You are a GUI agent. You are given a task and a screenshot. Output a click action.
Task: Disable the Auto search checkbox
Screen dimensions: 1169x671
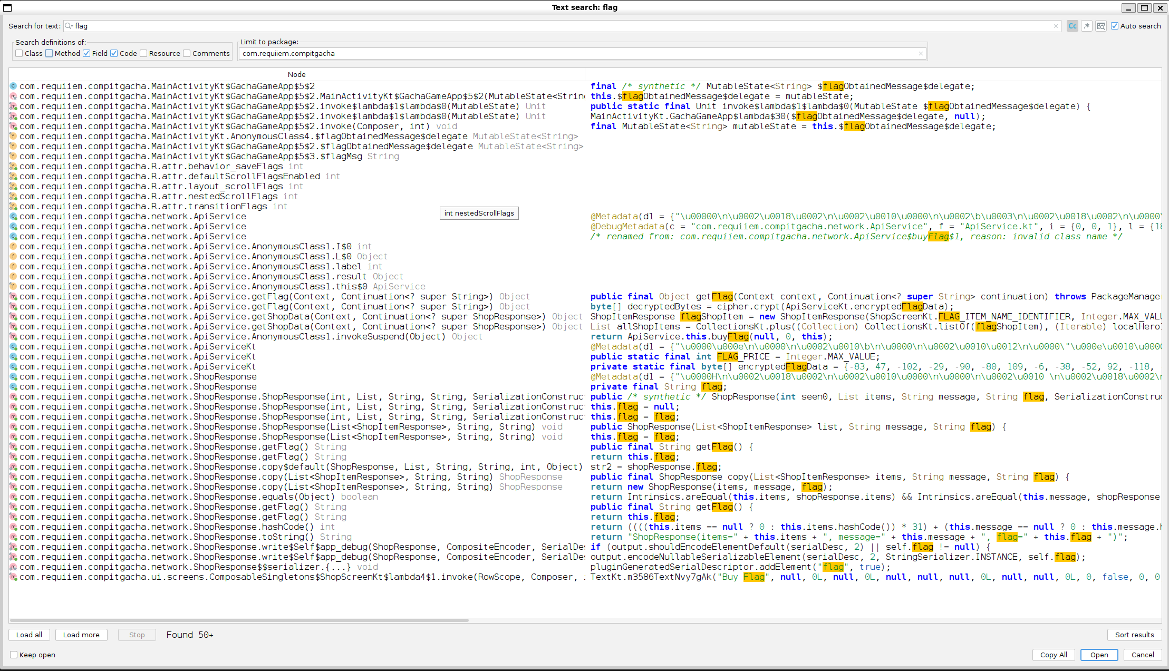(x=1115, y=26)
